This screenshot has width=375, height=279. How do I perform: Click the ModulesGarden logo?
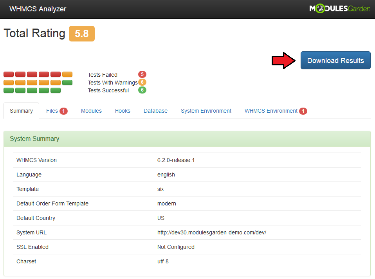[x=340, y=9]
